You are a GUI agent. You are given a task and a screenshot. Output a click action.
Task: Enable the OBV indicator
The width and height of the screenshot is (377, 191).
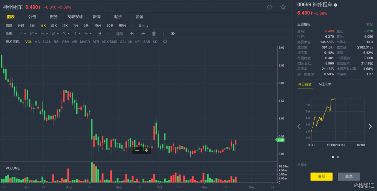pyautogui.click(x=65, y=41)
